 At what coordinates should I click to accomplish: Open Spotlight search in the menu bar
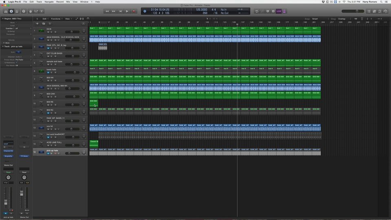tap(381, 2)
